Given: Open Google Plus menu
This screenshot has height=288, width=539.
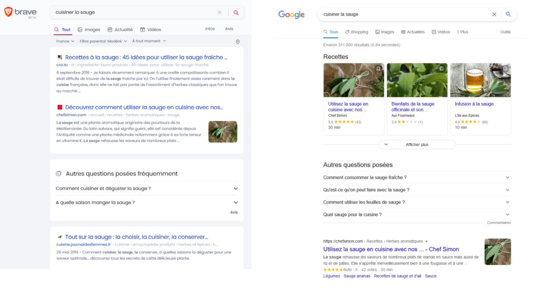Looking at the screenshot, I should pyautogui.click(x=463, y=32).
